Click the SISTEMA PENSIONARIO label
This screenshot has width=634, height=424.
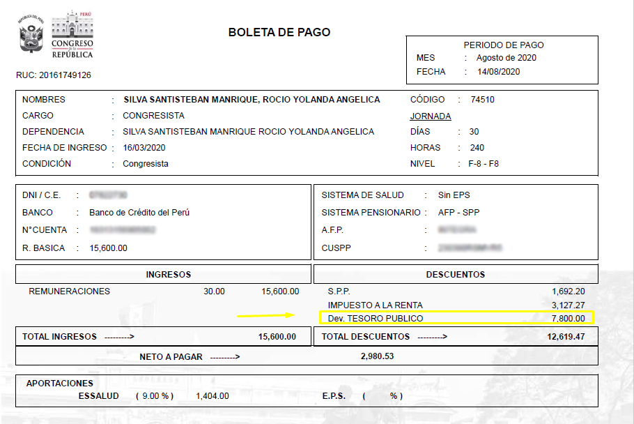pyautogui.click(x=371, y=213)
